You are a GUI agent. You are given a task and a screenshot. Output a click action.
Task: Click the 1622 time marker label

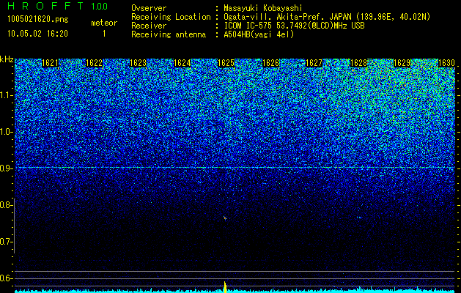pyautogui.click(x=94, y=63)
